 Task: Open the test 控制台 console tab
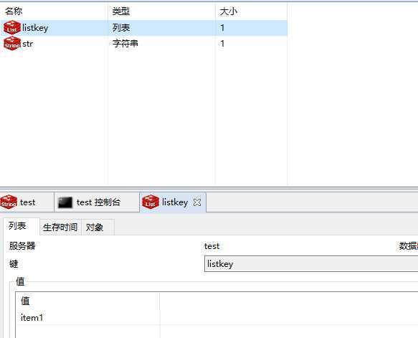point(97,202)
